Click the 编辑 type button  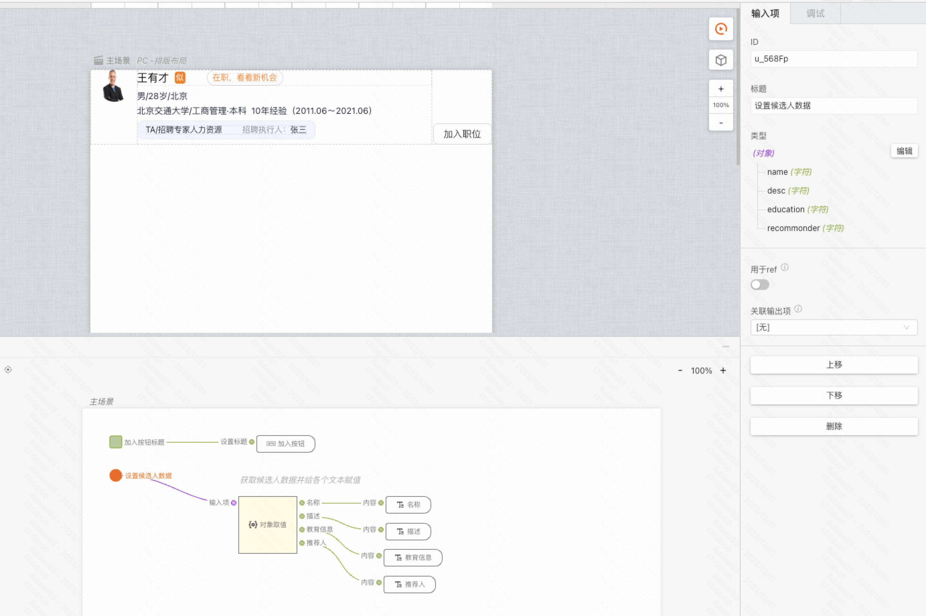pyautogui.click(x=904, y=151)
